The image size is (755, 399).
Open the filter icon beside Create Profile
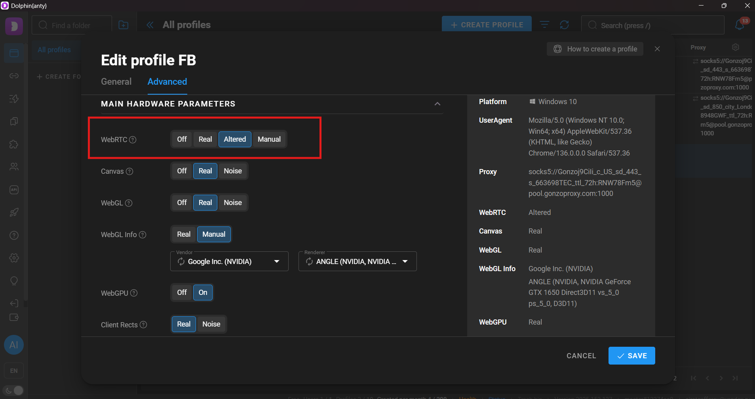coord(545,25)
